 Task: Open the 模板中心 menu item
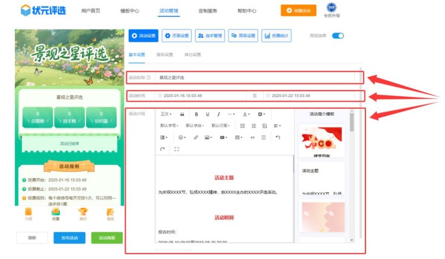[x=129, y=11]
